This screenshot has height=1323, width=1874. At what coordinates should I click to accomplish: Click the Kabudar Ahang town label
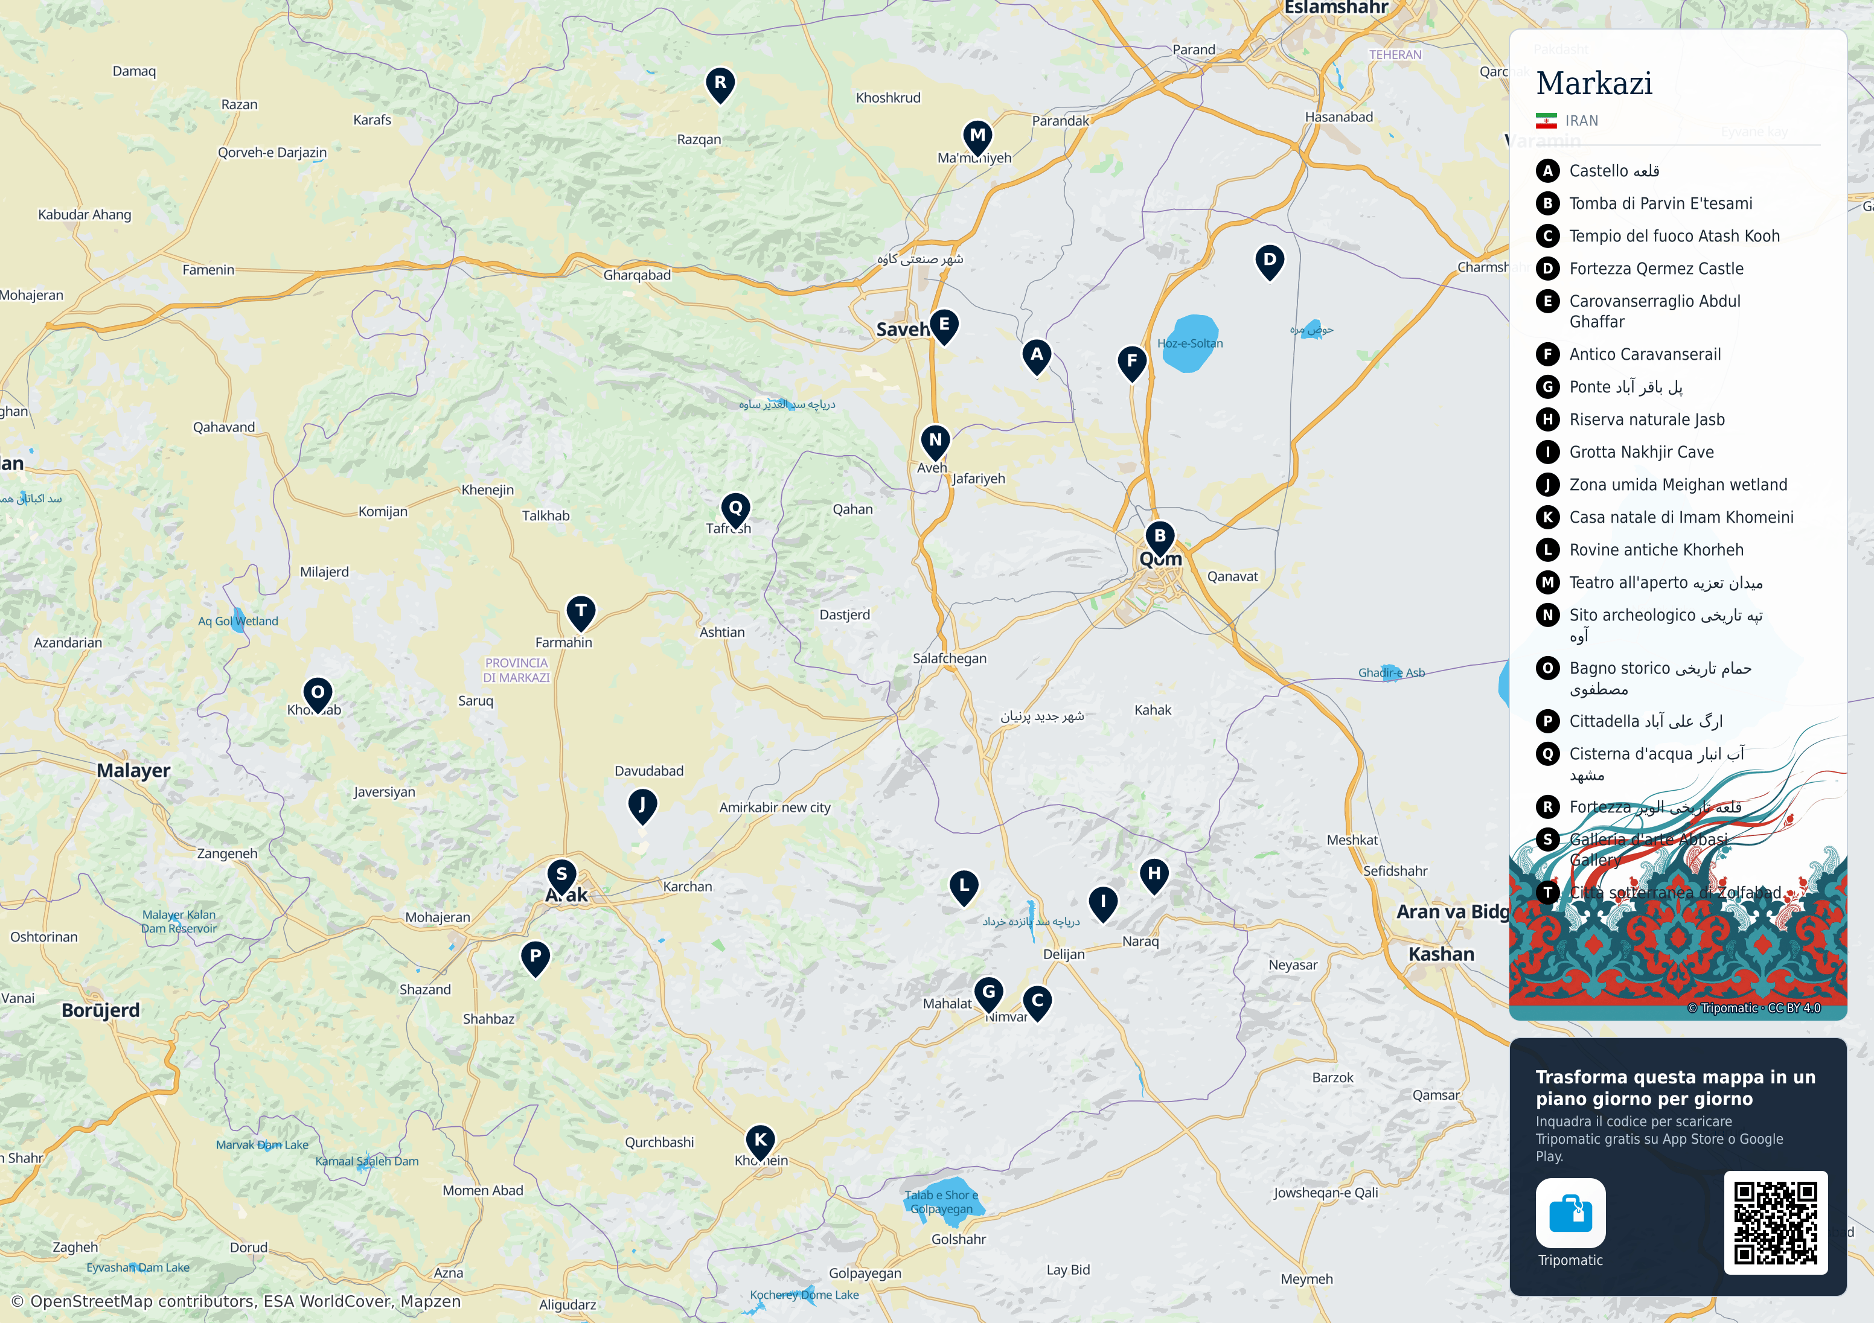tap(85, 215)
